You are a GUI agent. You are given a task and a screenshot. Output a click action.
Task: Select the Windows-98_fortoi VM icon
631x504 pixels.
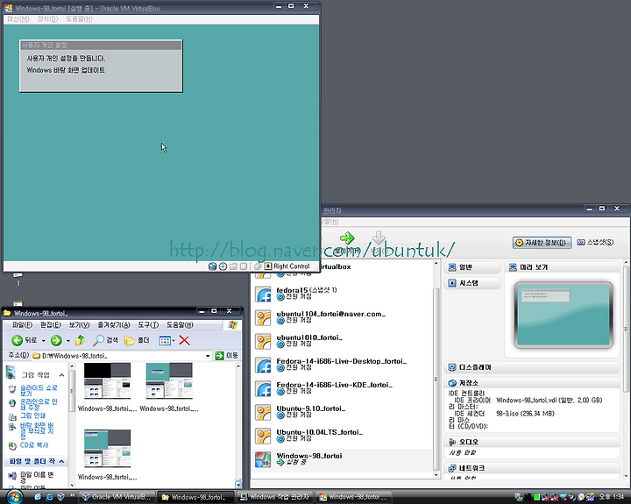point(263,459)
